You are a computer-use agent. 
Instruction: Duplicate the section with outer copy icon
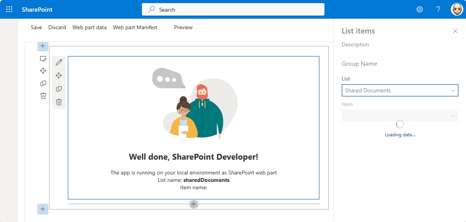[x=43, y=83]
